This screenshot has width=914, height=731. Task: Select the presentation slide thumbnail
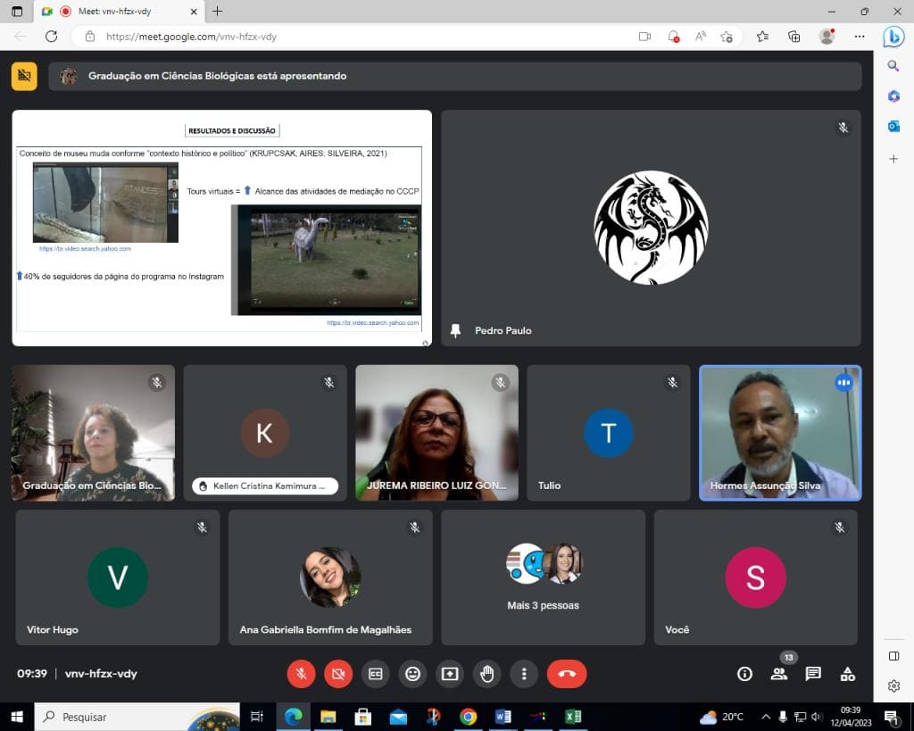222,228
